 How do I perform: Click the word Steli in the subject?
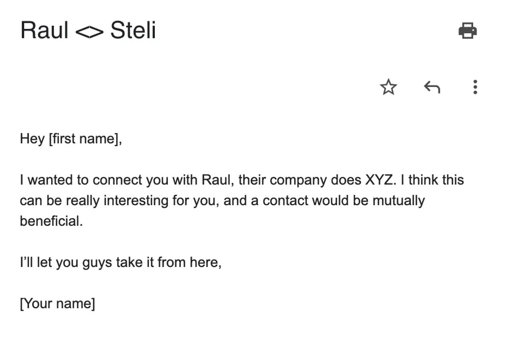coord(133,31)
